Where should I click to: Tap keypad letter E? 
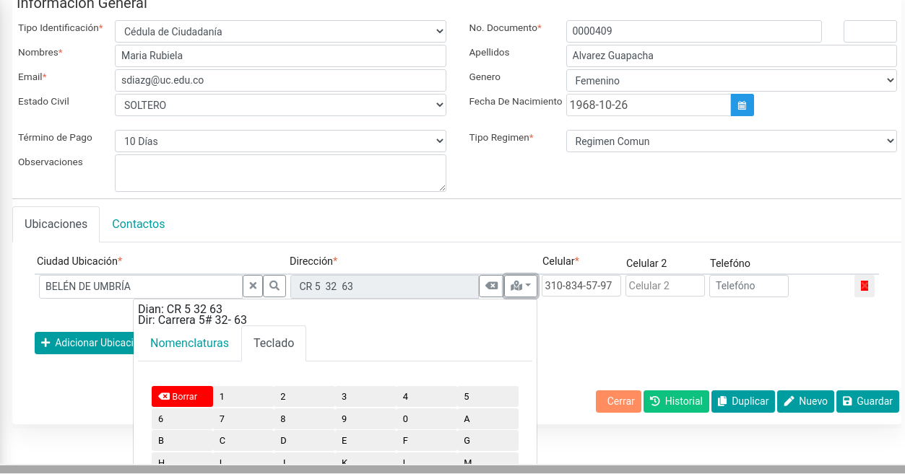coord(365,441)
